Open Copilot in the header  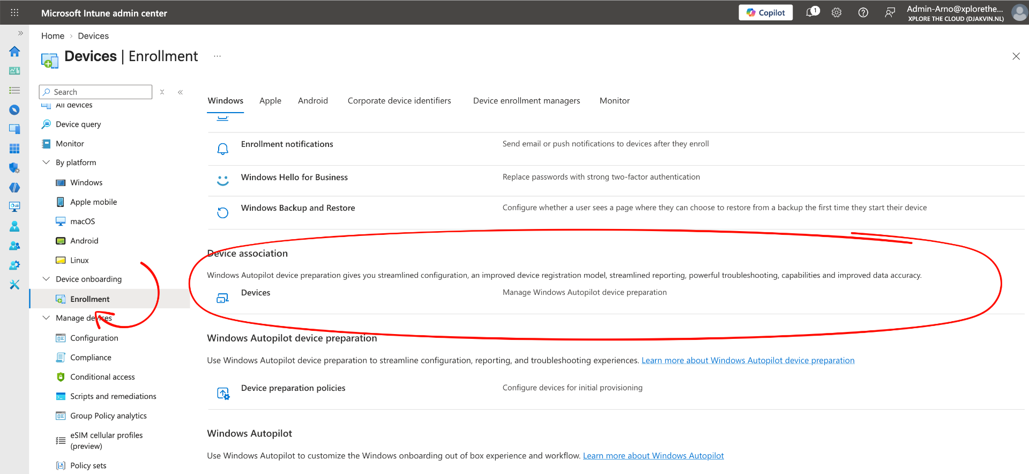765,12
